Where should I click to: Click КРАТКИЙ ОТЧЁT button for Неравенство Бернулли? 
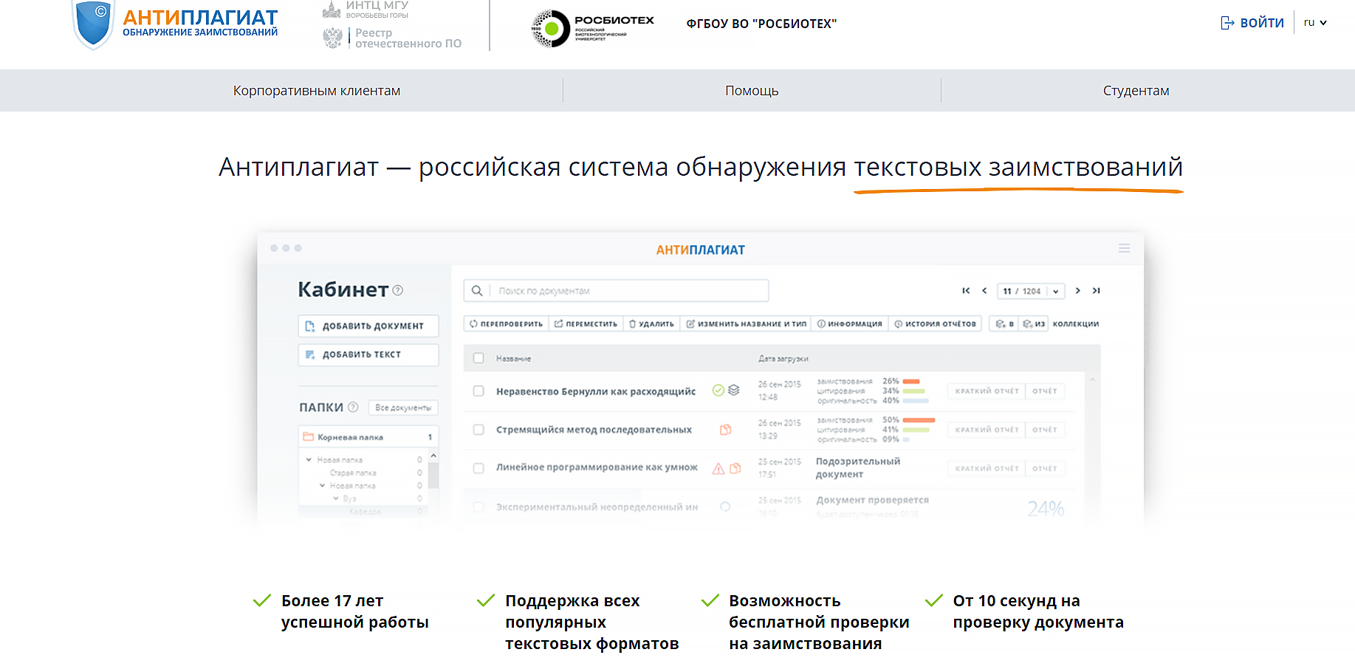(x=987, y=391)
